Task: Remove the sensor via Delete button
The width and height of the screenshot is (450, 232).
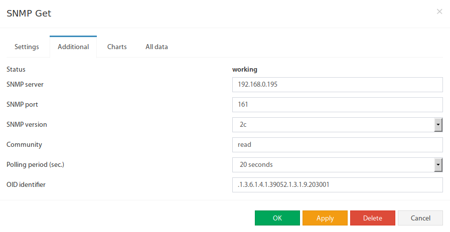Action: [x=373, y=218]
